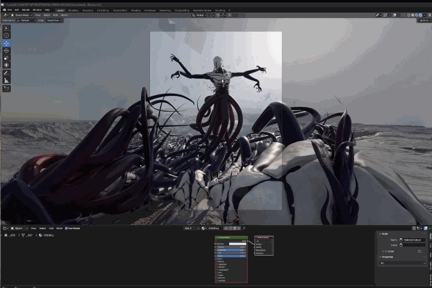Click the Blender logo menu icon
Image resolution: width=432 pixels, height=288 pixels.
[x=4, y=10]
